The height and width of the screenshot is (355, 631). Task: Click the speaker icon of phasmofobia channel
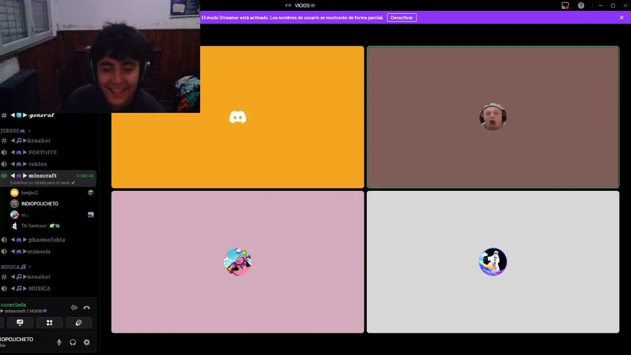point(4,240)
